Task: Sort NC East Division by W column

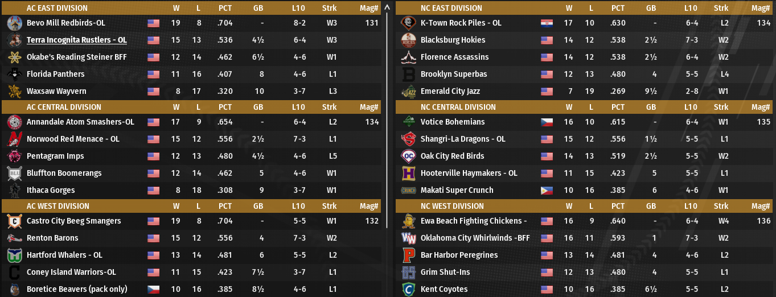Action: tap(569, 9)
